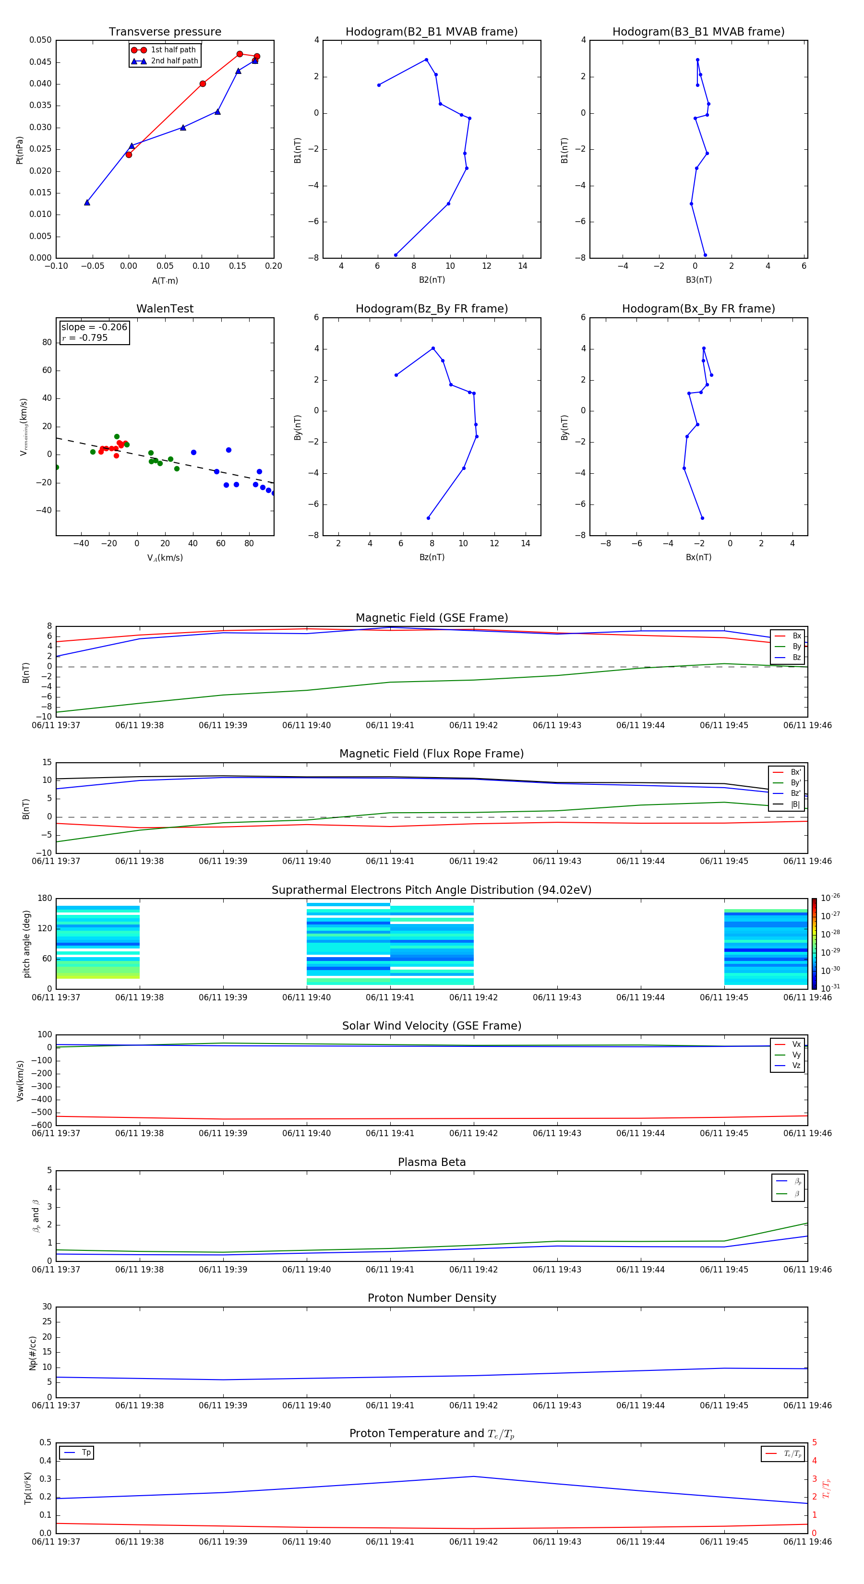Click the pitch angle spectrogram block near 19:45
The image size is (864, 1584).
[x=766, y=947]
